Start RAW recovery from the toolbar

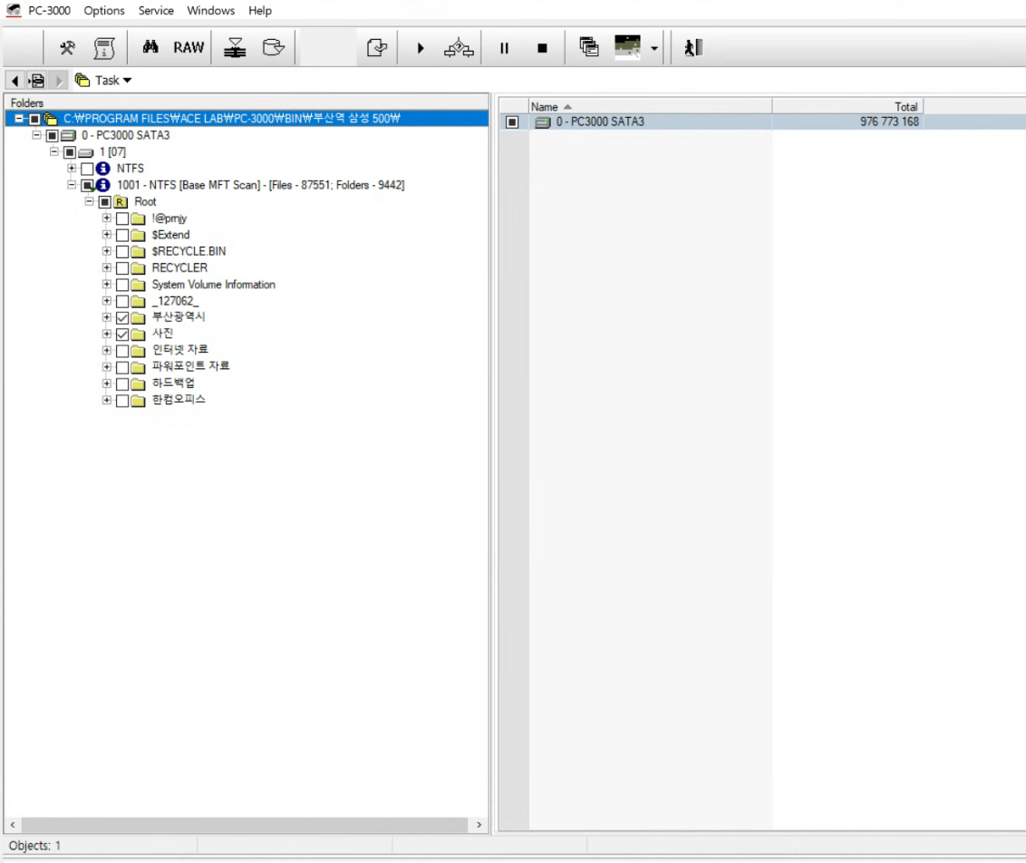[x=189, y=48]
